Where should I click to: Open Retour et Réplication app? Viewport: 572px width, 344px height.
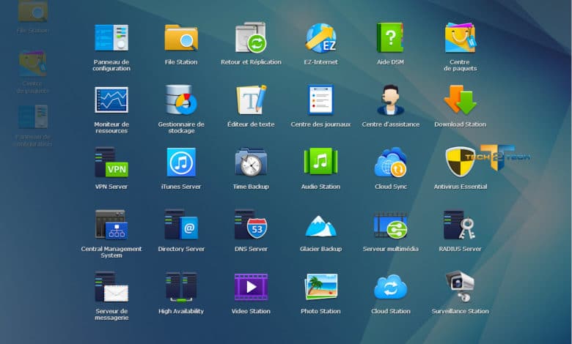(251, 37)
